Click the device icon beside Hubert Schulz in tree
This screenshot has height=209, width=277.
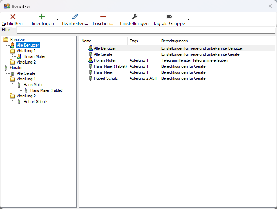click(x=19, y=102)
